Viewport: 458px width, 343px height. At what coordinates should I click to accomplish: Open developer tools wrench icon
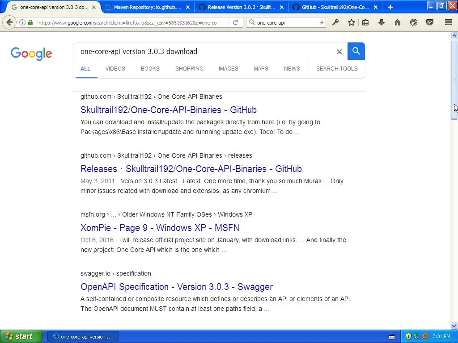click(x=335, y=22)
